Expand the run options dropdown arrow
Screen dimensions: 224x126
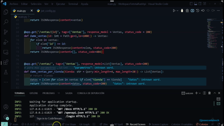tap(177, 11)
